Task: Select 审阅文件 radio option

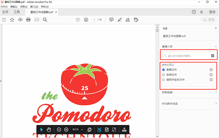Action: click(x=164, y=75)
